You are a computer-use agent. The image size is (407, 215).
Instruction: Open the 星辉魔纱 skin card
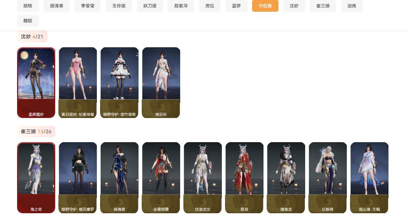[x=36, y=83]
